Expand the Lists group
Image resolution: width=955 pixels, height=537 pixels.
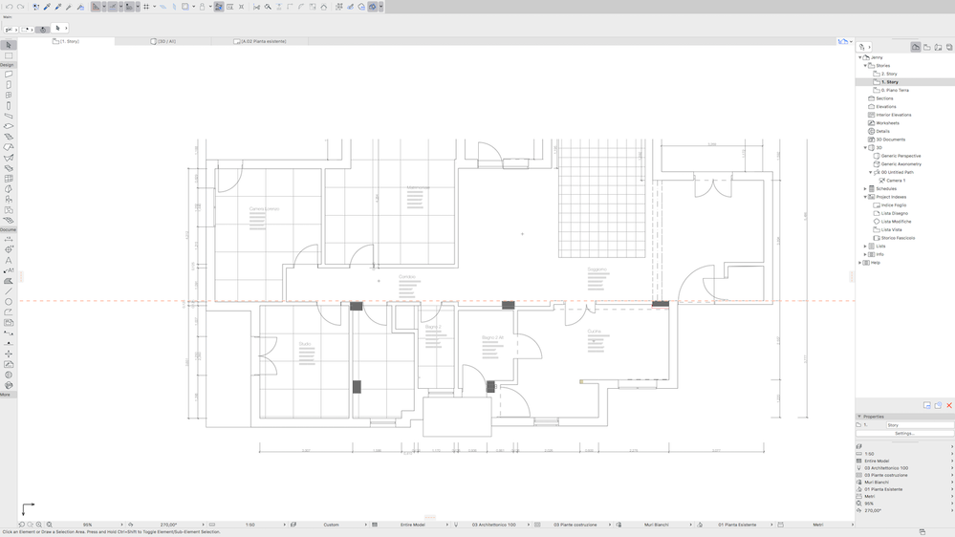pyautogui.click(x=865, y=247)
